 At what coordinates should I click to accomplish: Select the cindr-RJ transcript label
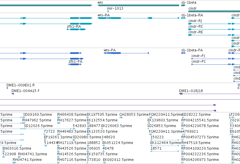pyautogui.click(x=195, y=21)
